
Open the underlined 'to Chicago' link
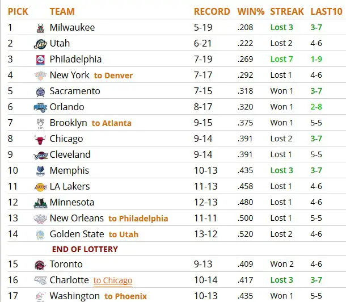tap(113, 280)
